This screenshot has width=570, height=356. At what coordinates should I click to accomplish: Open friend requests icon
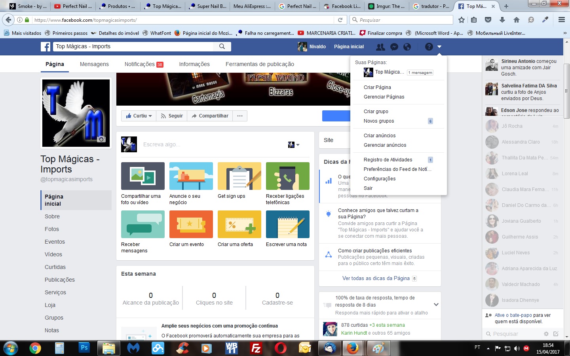click(380, 47)
